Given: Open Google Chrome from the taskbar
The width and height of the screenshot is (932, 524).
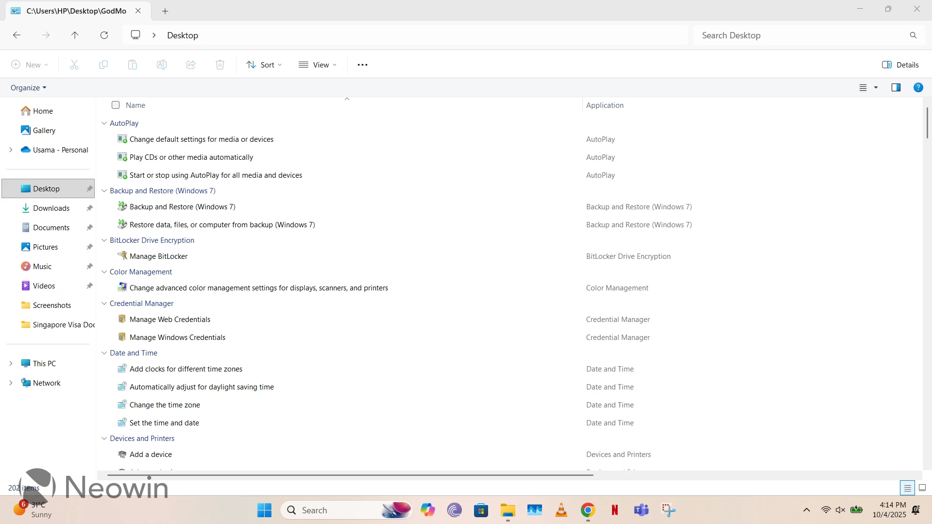Looking at the screenshot, I should pos(588,510).
